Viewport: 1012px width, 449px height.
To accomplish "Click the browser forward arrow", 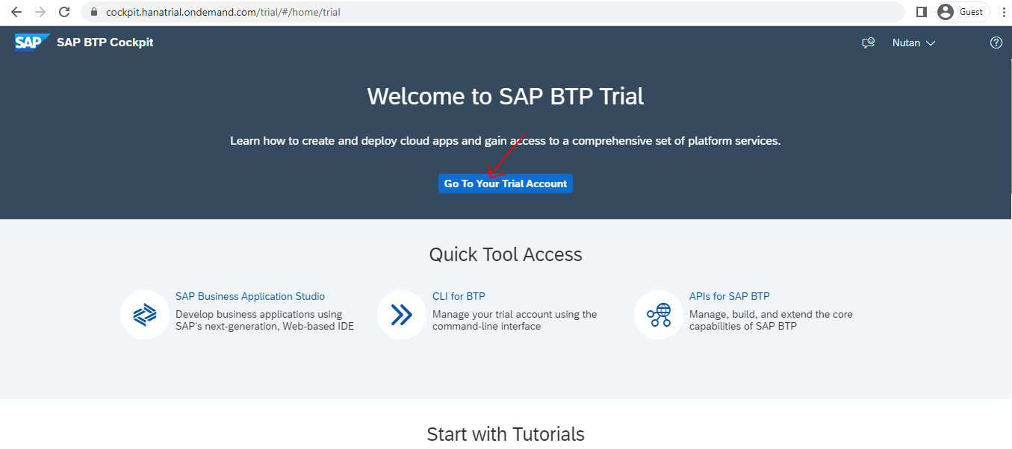I will pyautogui.click(x=40, y=12).
